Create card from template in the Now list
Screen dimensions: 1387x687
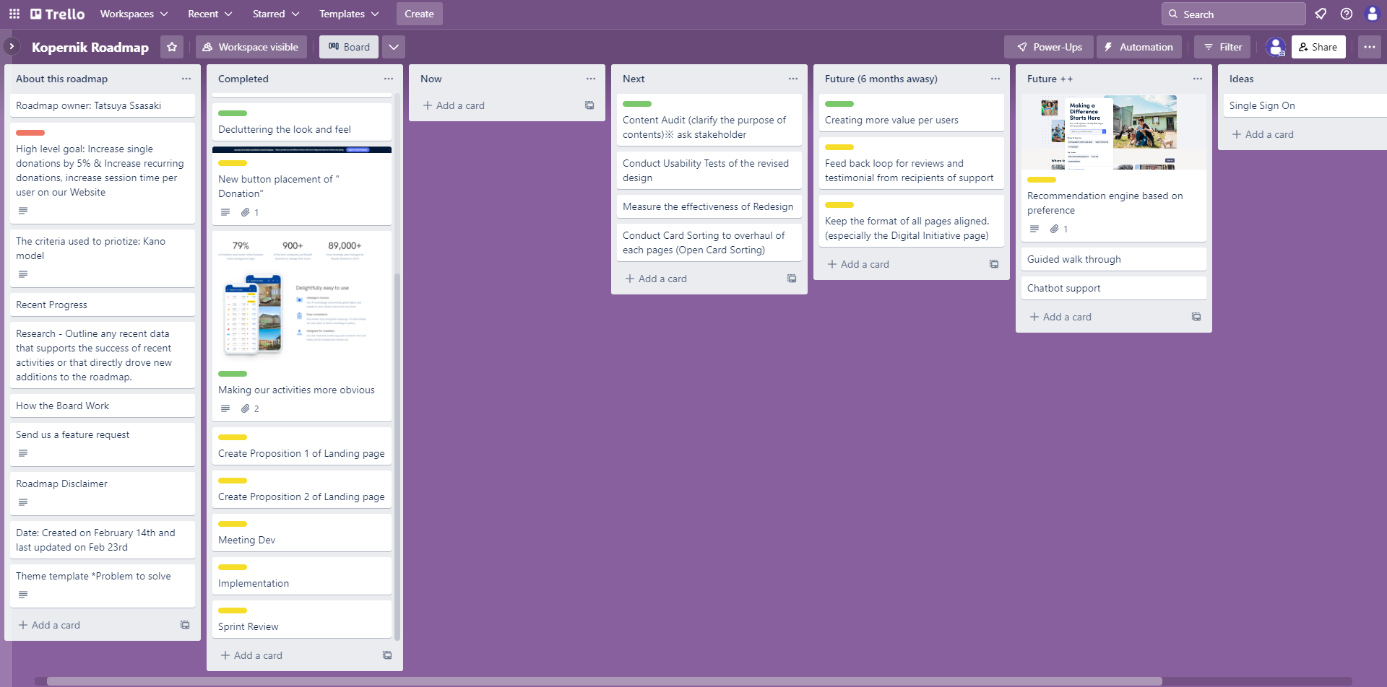[x=589, y=105]
